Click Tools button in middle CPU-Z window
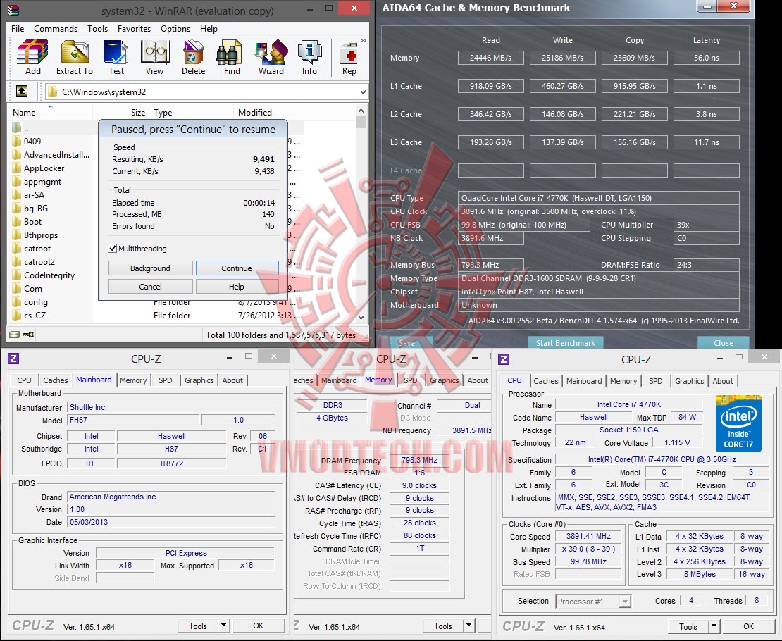Viewport: 782px width, 641px height. tap(443, 626)
